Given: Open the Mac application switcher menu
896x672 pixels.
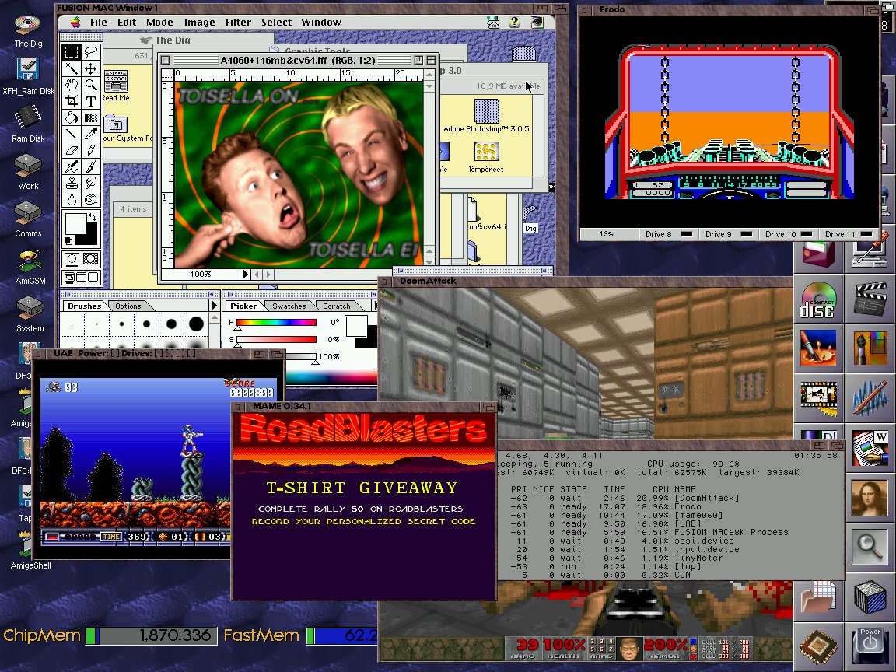Looking at the screenshot, I should 537,23.
